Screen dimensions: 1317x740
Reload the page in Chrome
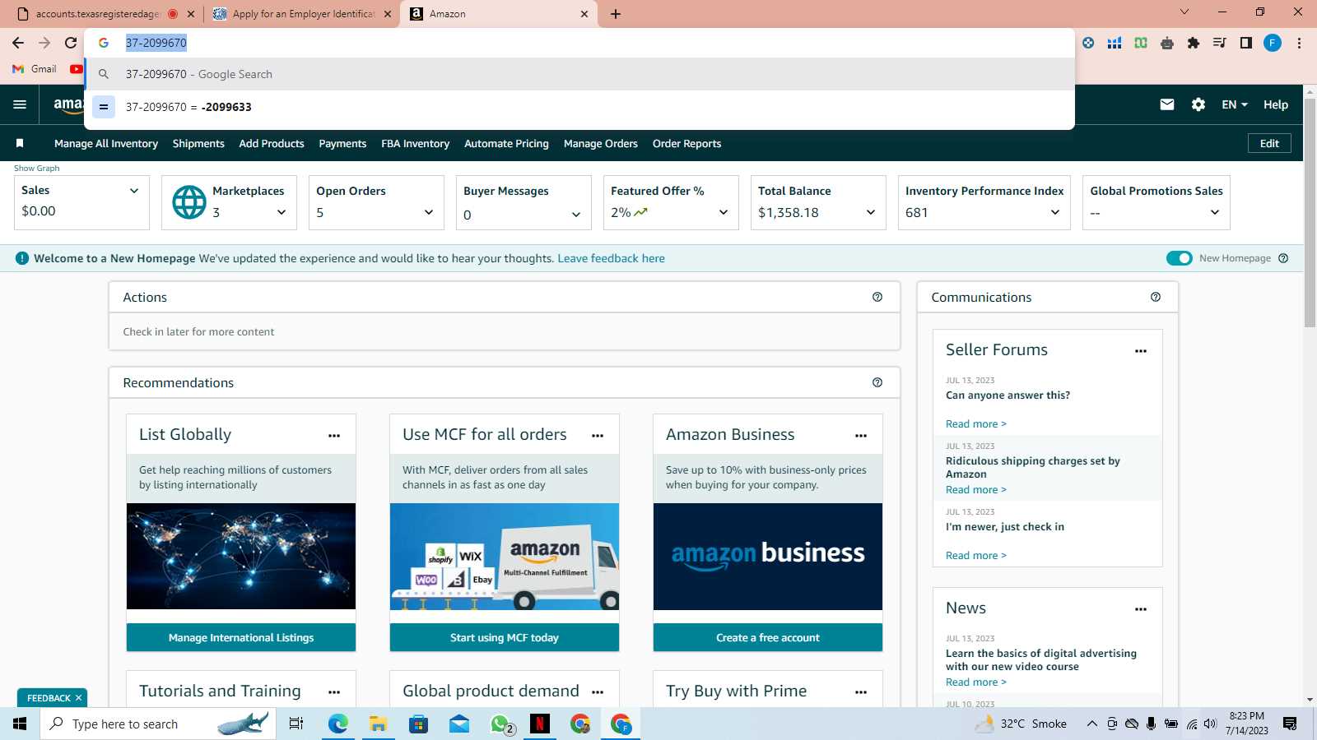tap(71, 43)
